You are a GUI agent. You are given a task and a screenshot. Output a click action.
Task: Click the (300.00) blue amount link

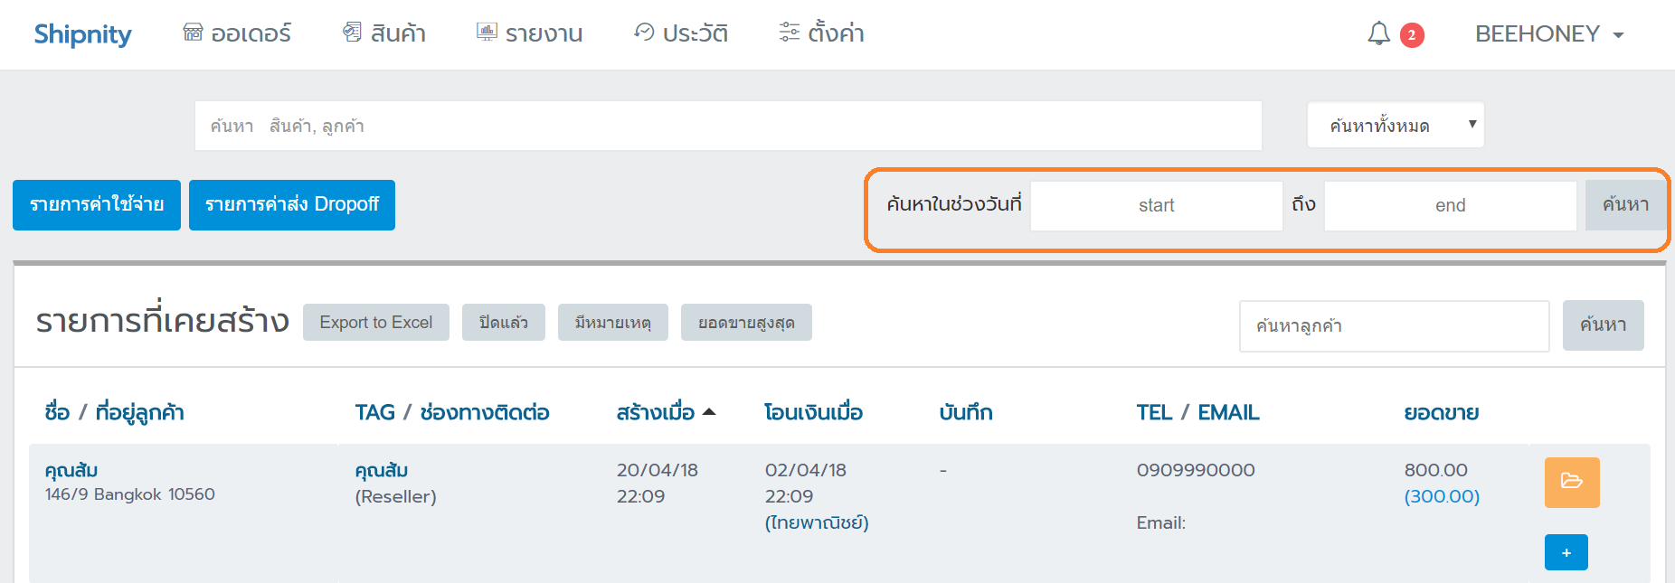pos(1442,496)
